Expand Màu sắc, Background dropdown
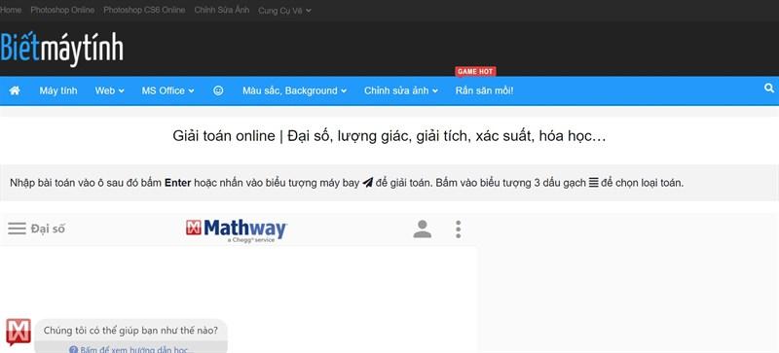 (295, 90)
